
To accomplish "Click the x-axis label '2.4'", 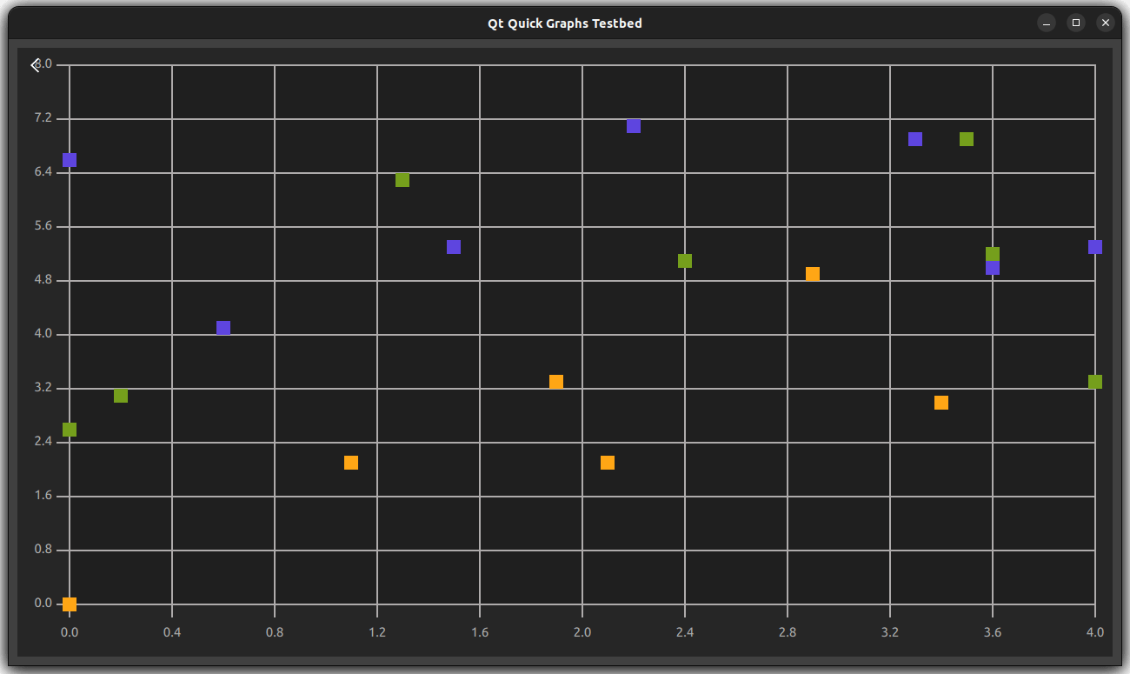I will 685,632.
